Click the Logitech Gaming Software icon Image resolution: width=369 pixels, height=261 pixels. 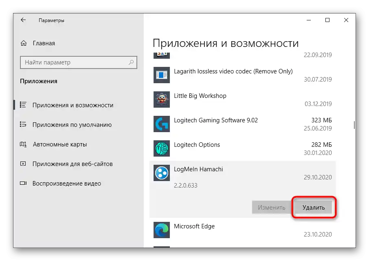[162, 124]
